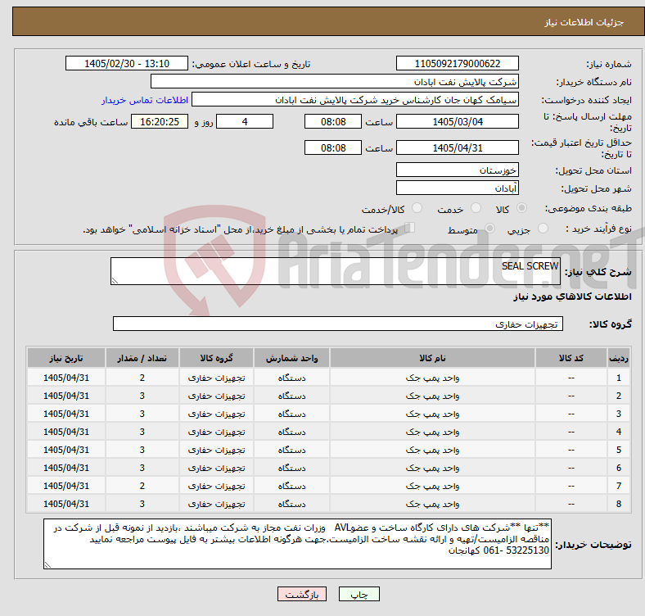
Task: Click the page title جزئیات اطلاعات نیاز
Action: [584, 22]
